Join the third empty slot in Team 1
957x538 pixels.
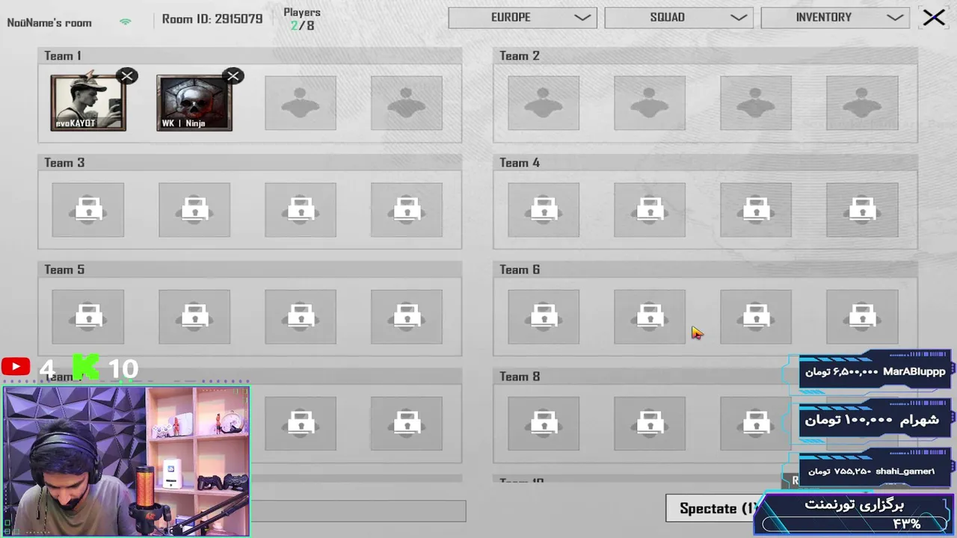[x=301, y=103]
